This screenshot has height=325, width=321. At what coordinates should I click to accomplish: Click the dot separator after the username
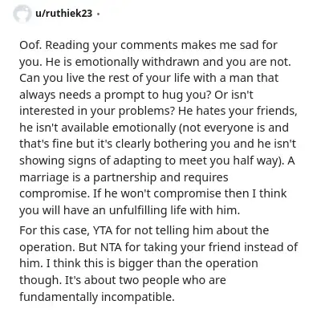point(98,14)
